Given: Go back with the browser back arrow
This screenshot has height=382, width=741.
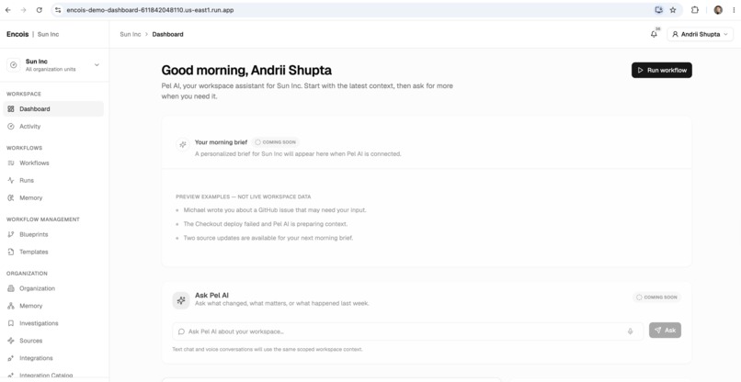Looking at the screenshot, I should point(8,10).
